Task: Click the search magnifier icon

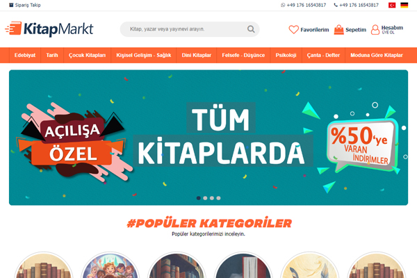Action: pyautogui.click(x=251, y=29)
